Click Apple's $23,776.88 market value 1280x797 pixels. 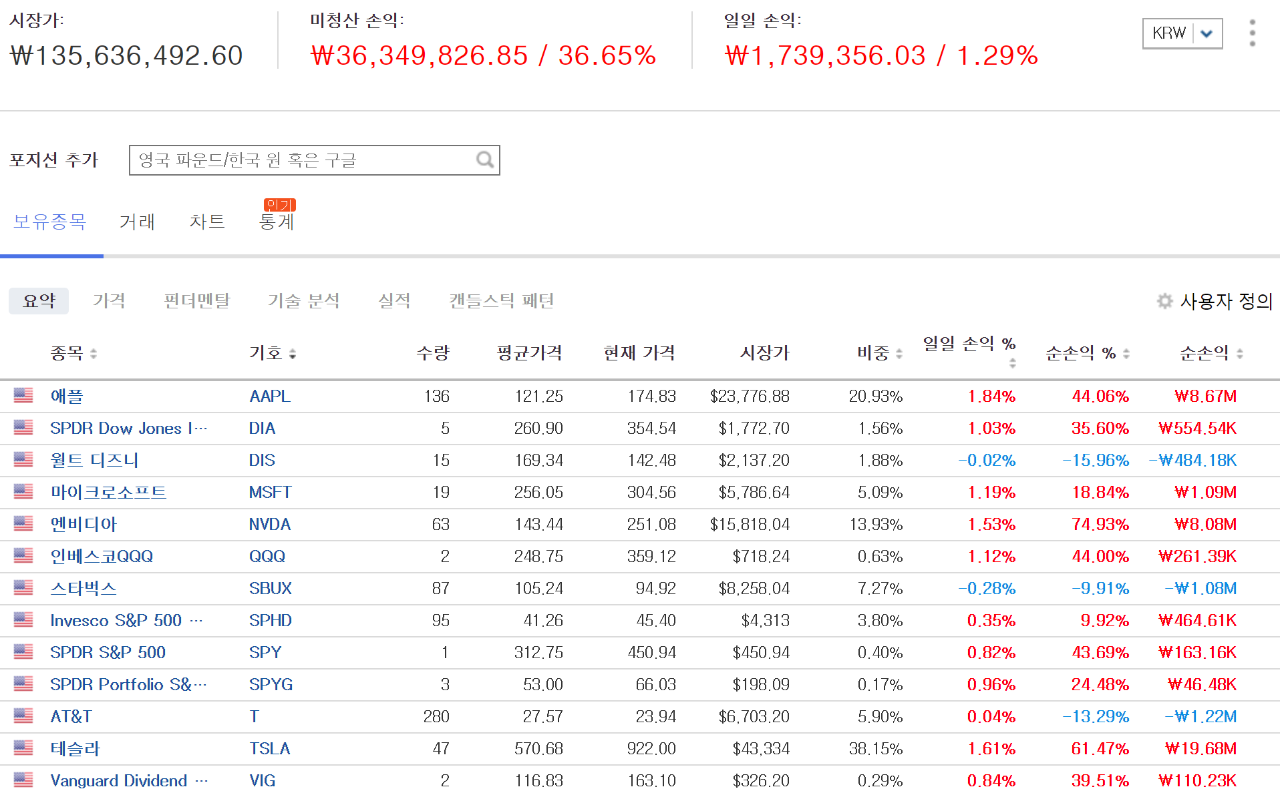click(750, 396)
